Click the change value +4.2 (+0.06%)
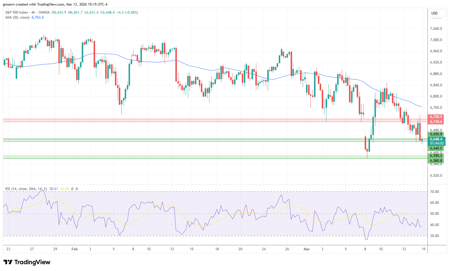 pyautogui.click(x=127, y=12)
